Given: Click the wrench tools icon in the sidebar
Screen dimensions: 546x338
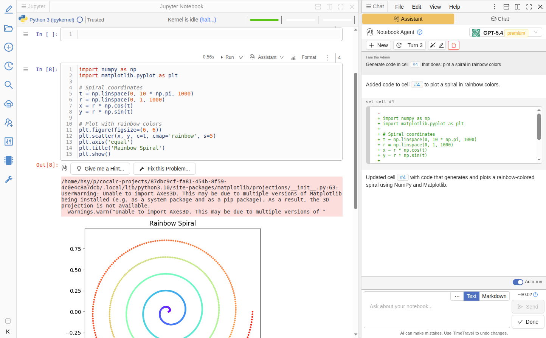Looking at the screenshot, I should [8, 179].
